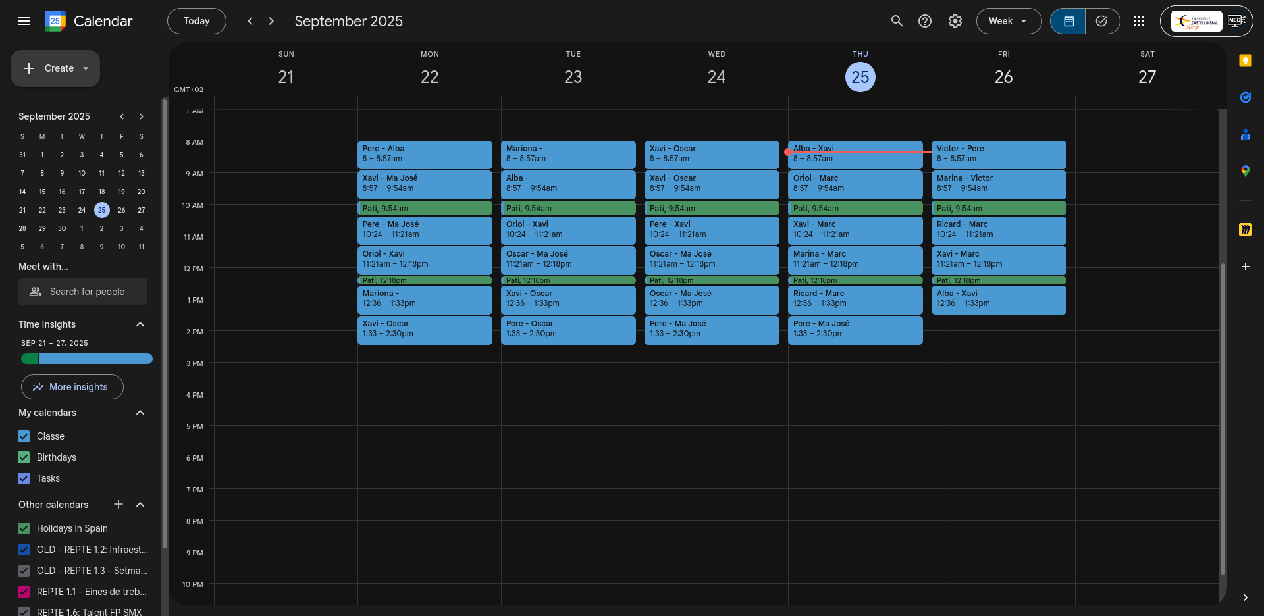The width and height of the screenshot is (1264, 616).
Task: Switch to the Tasks view icon
Action: tap(1101, 21)
